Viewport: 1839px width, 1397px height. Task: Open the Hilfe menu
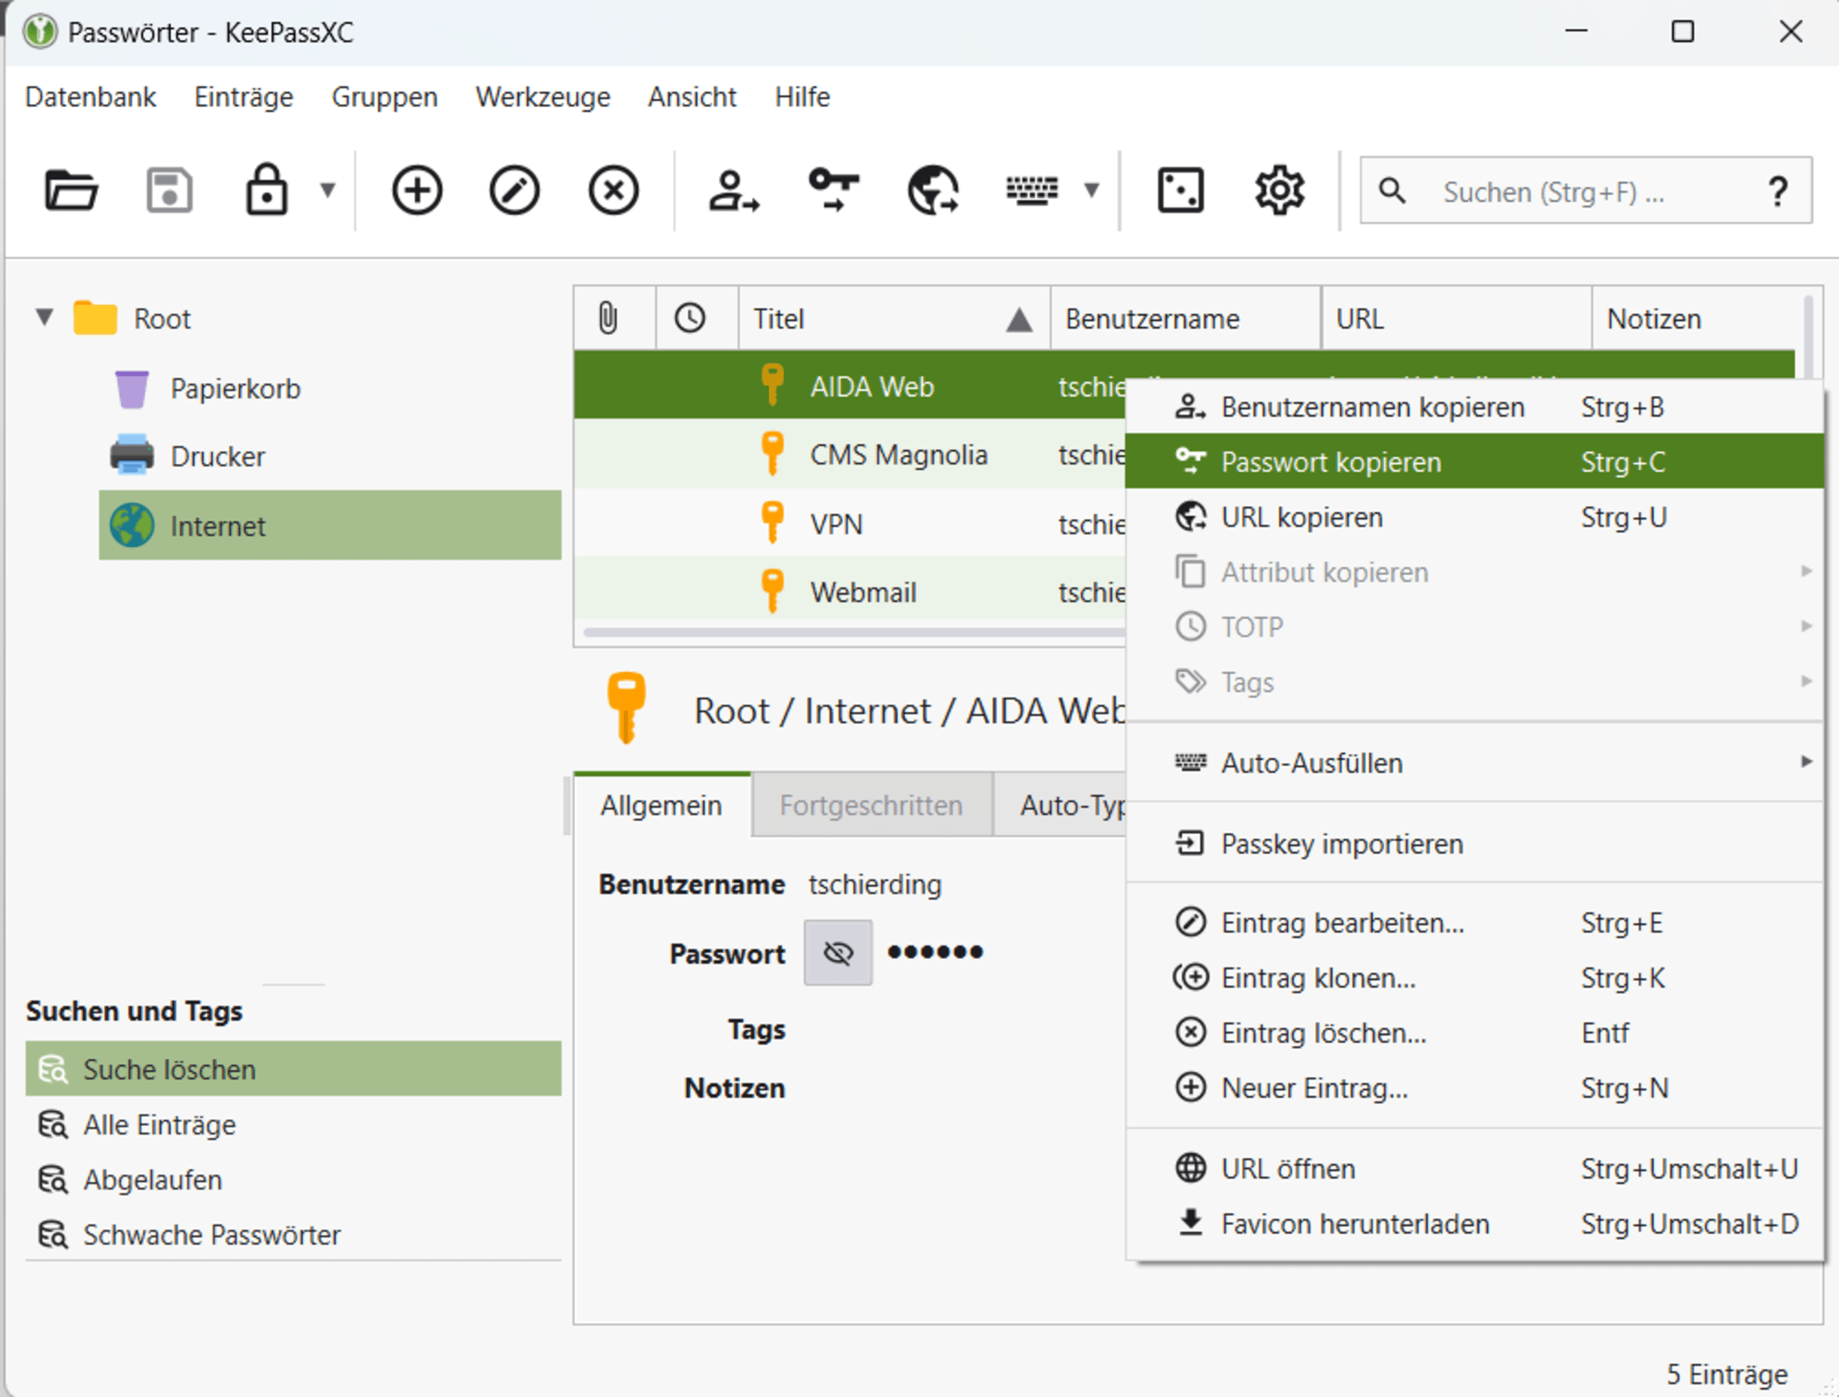pyautogui.click(x=802, y=98)
